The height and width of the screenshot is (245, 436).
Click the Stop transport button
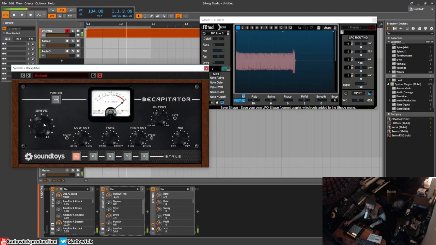tap(14, 15)
